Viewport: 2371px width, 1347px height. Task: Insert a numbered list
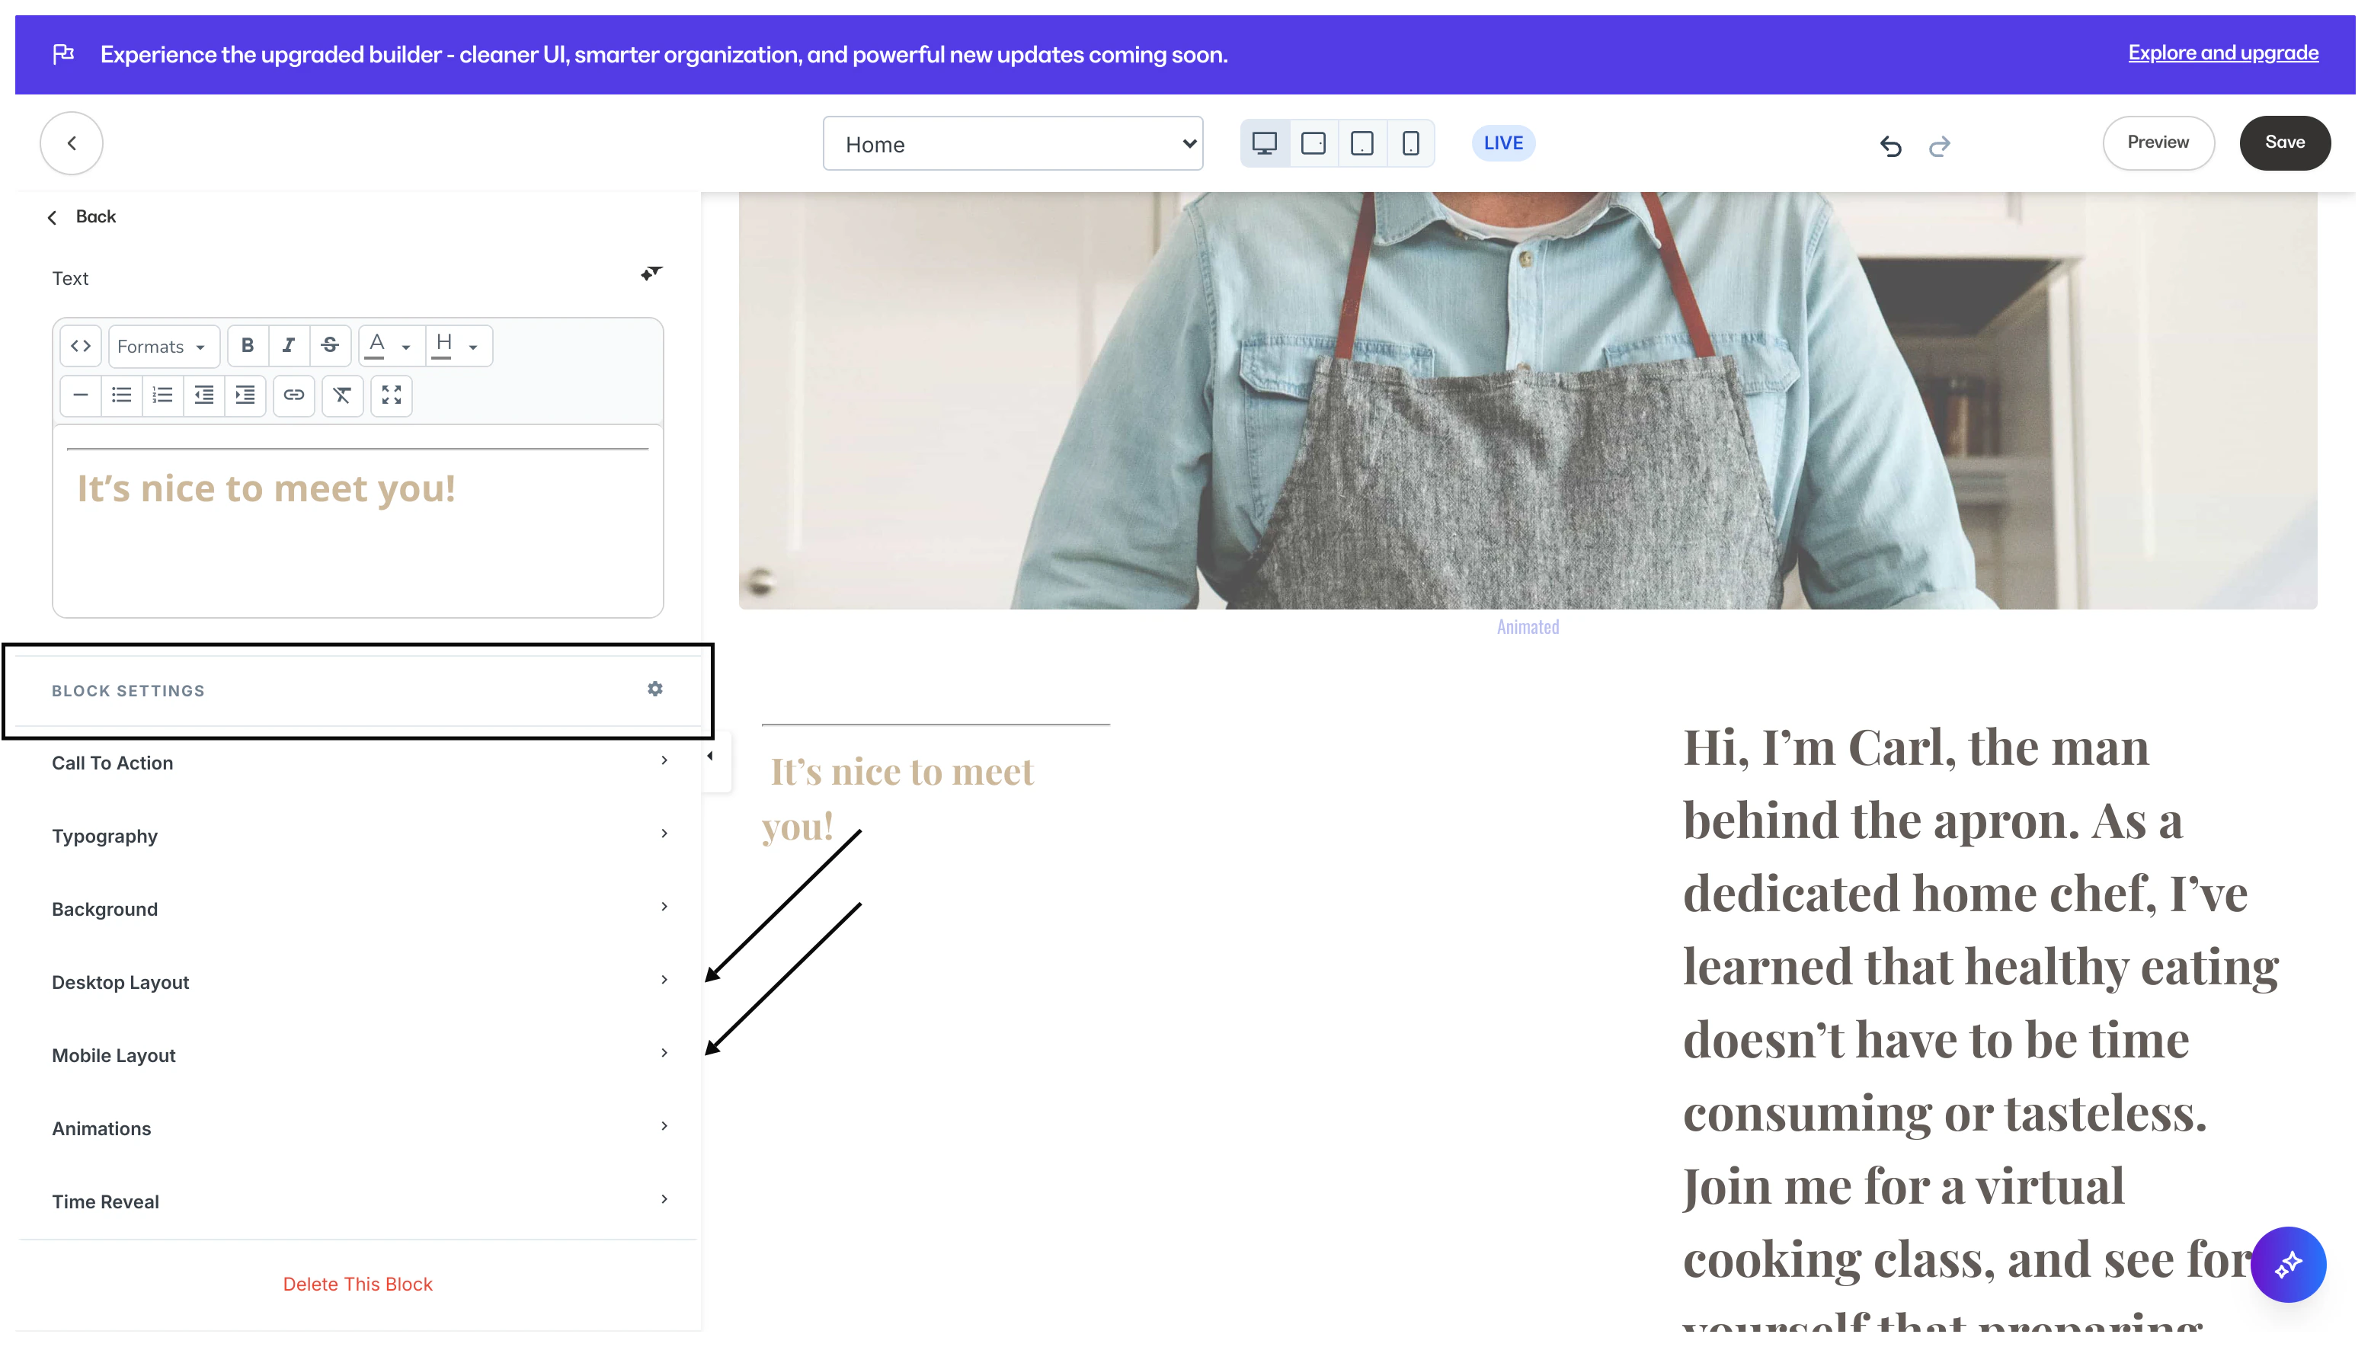pos(163,396)
